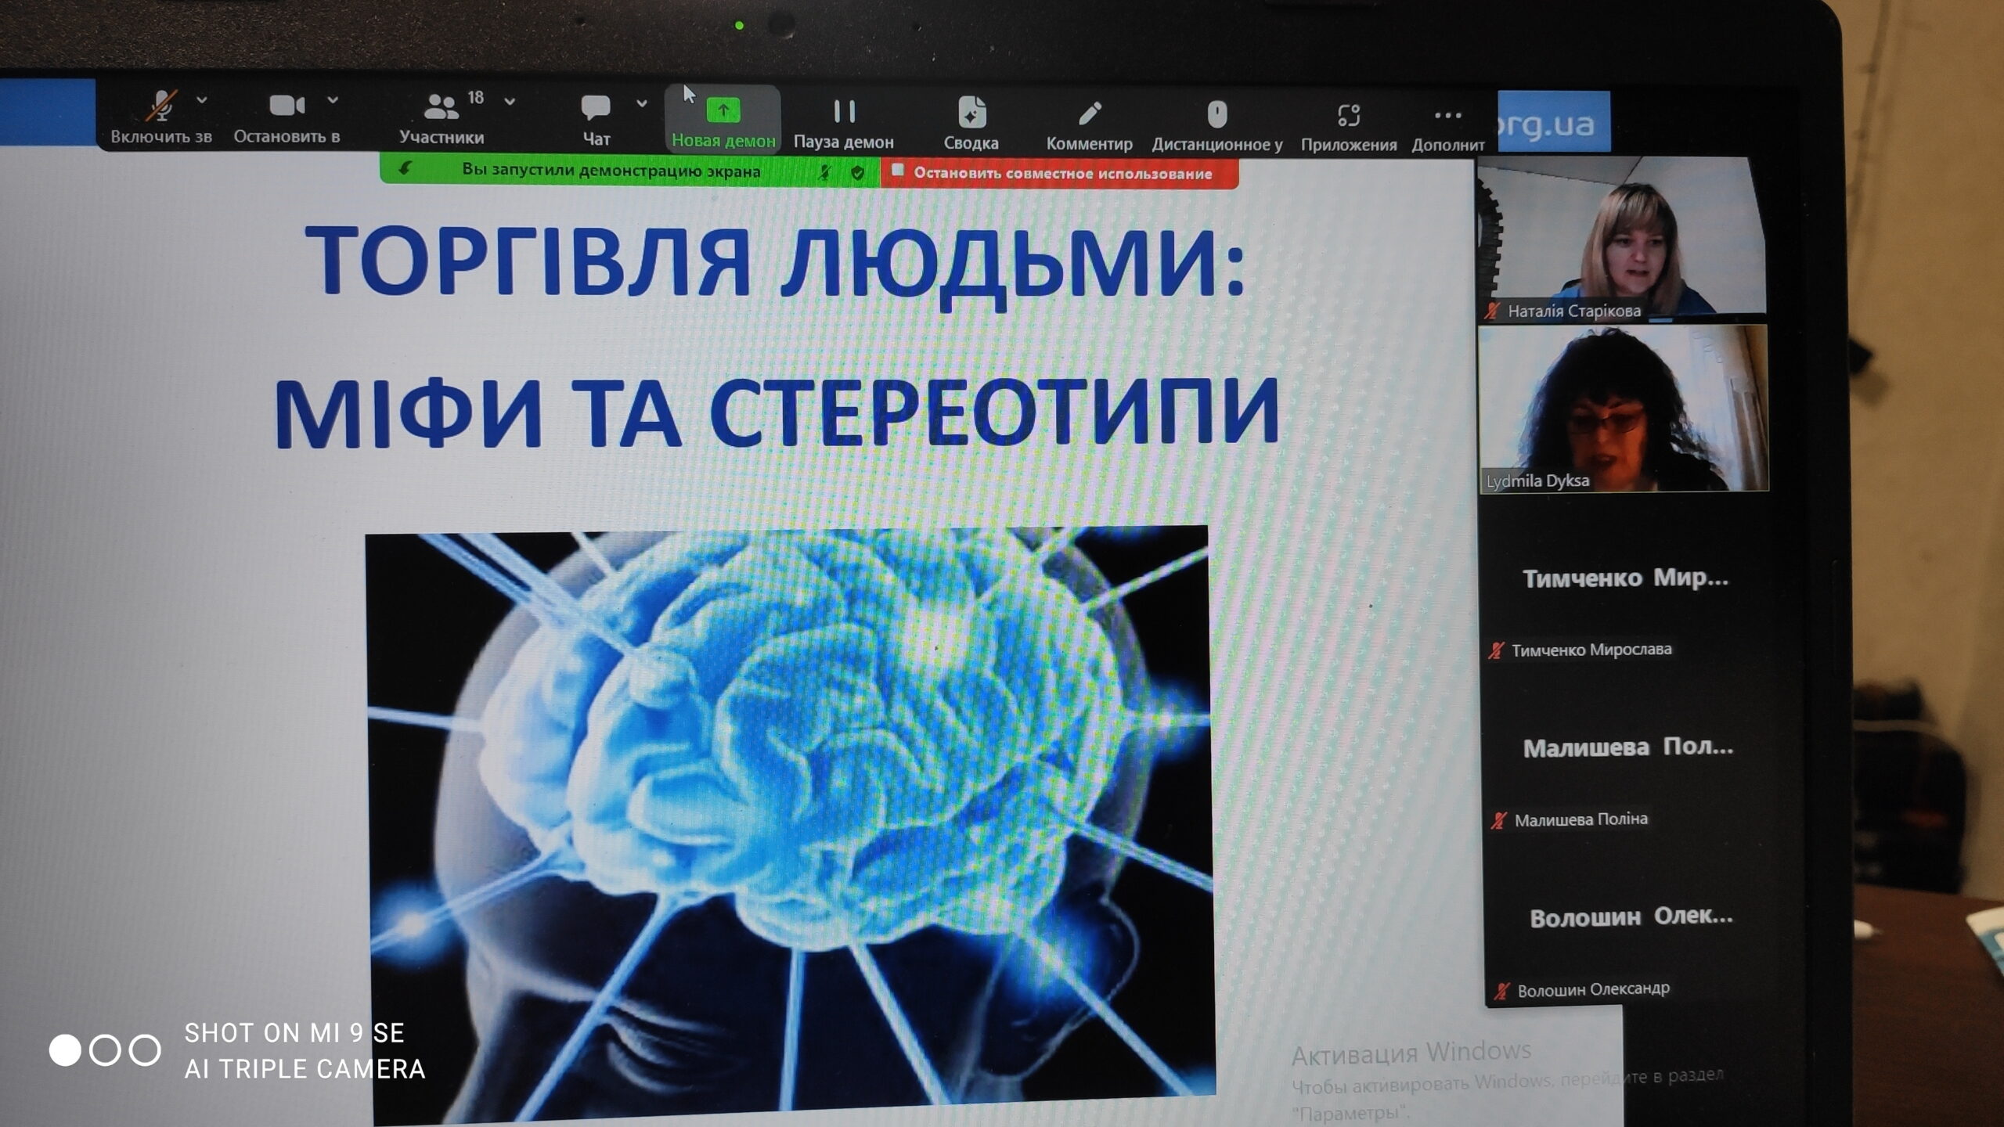Open Дополнит more options menu
Screen dimensions: 2004x1127
coord(1448,117)
